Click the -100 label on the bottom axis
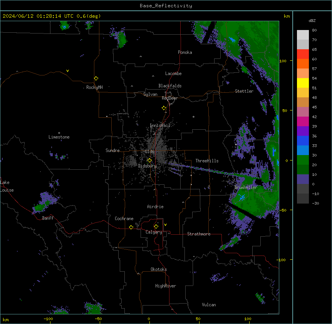332x324 pixels. click(48, 319)
